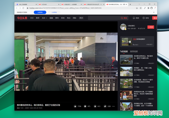Mute the active video tab's speaker icon

(124, 4)
